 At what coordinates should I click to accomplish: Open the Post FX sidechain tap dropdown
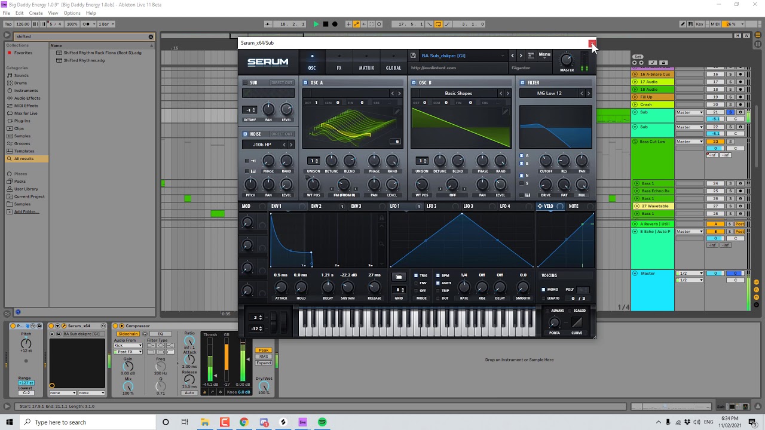[128, 352]
